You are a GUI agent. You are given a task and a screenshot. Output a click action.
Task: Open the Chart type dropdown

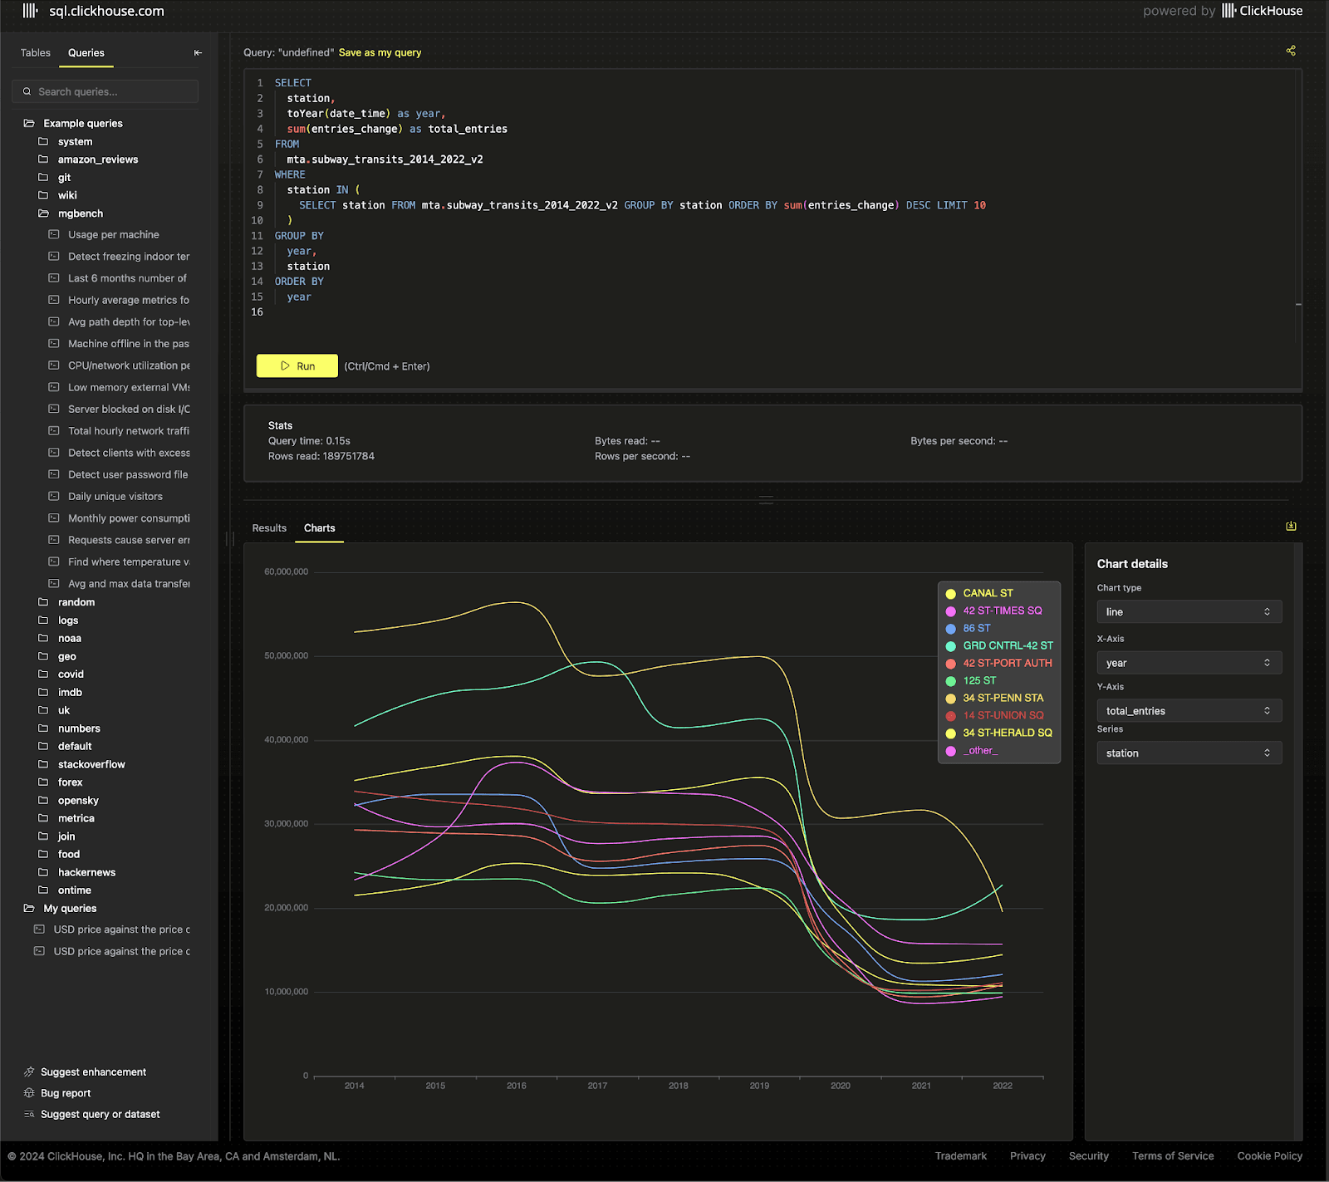(x=1189, y=612)
